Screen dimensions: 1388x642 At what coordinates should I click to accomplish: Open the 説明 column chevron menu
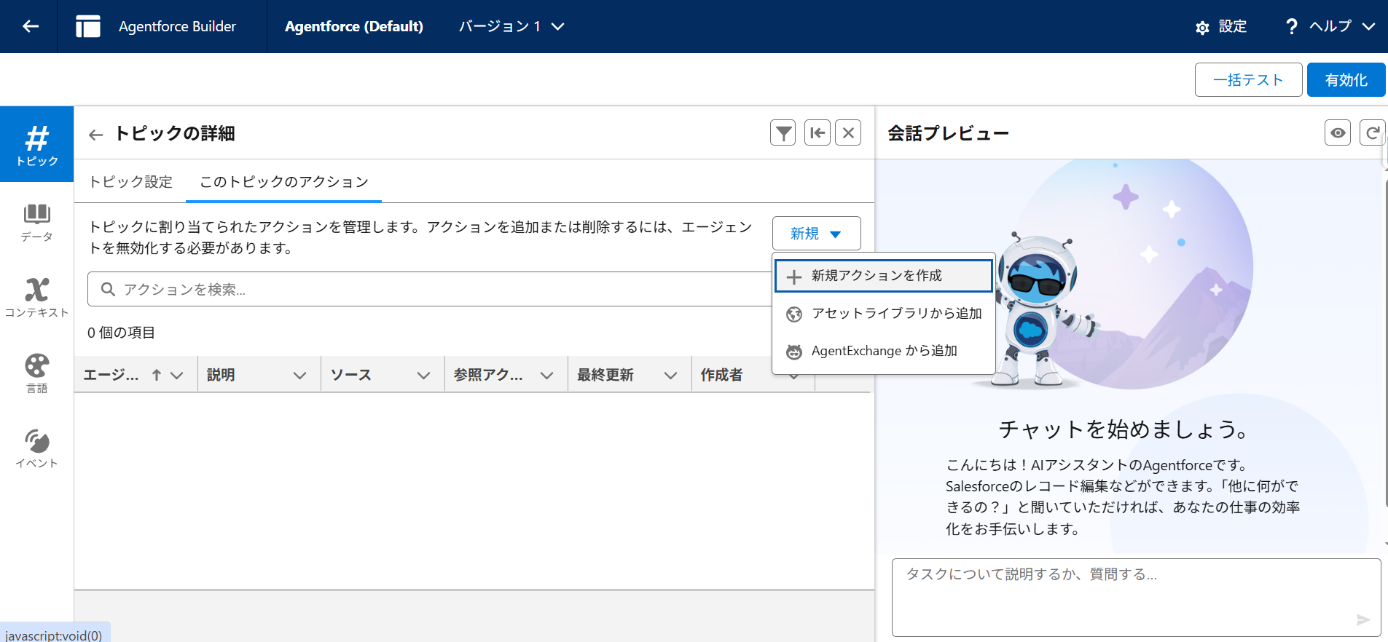300,376
